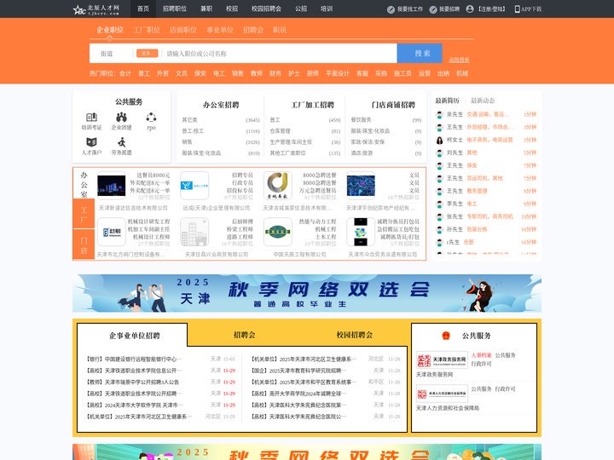The image size is (614, 460).
Task: Click the 北辰人才网 site logo
Action: tap(96, 9)
